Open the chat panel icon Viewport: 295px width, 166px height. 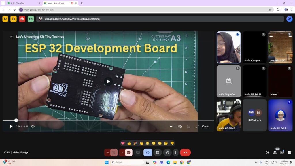click(282, 152)
